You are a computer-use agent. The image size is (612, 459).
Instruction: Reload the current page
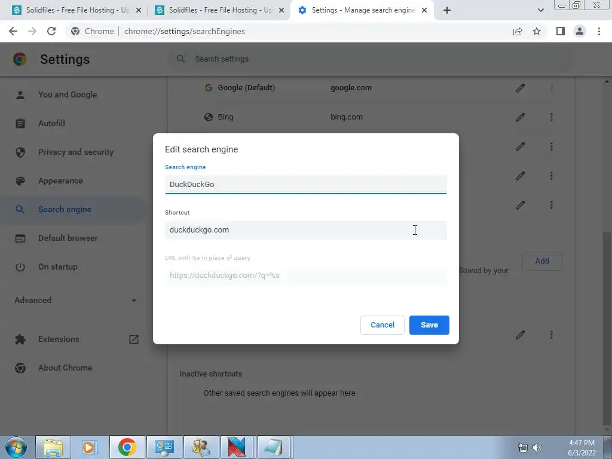click(x=51, y=31)
